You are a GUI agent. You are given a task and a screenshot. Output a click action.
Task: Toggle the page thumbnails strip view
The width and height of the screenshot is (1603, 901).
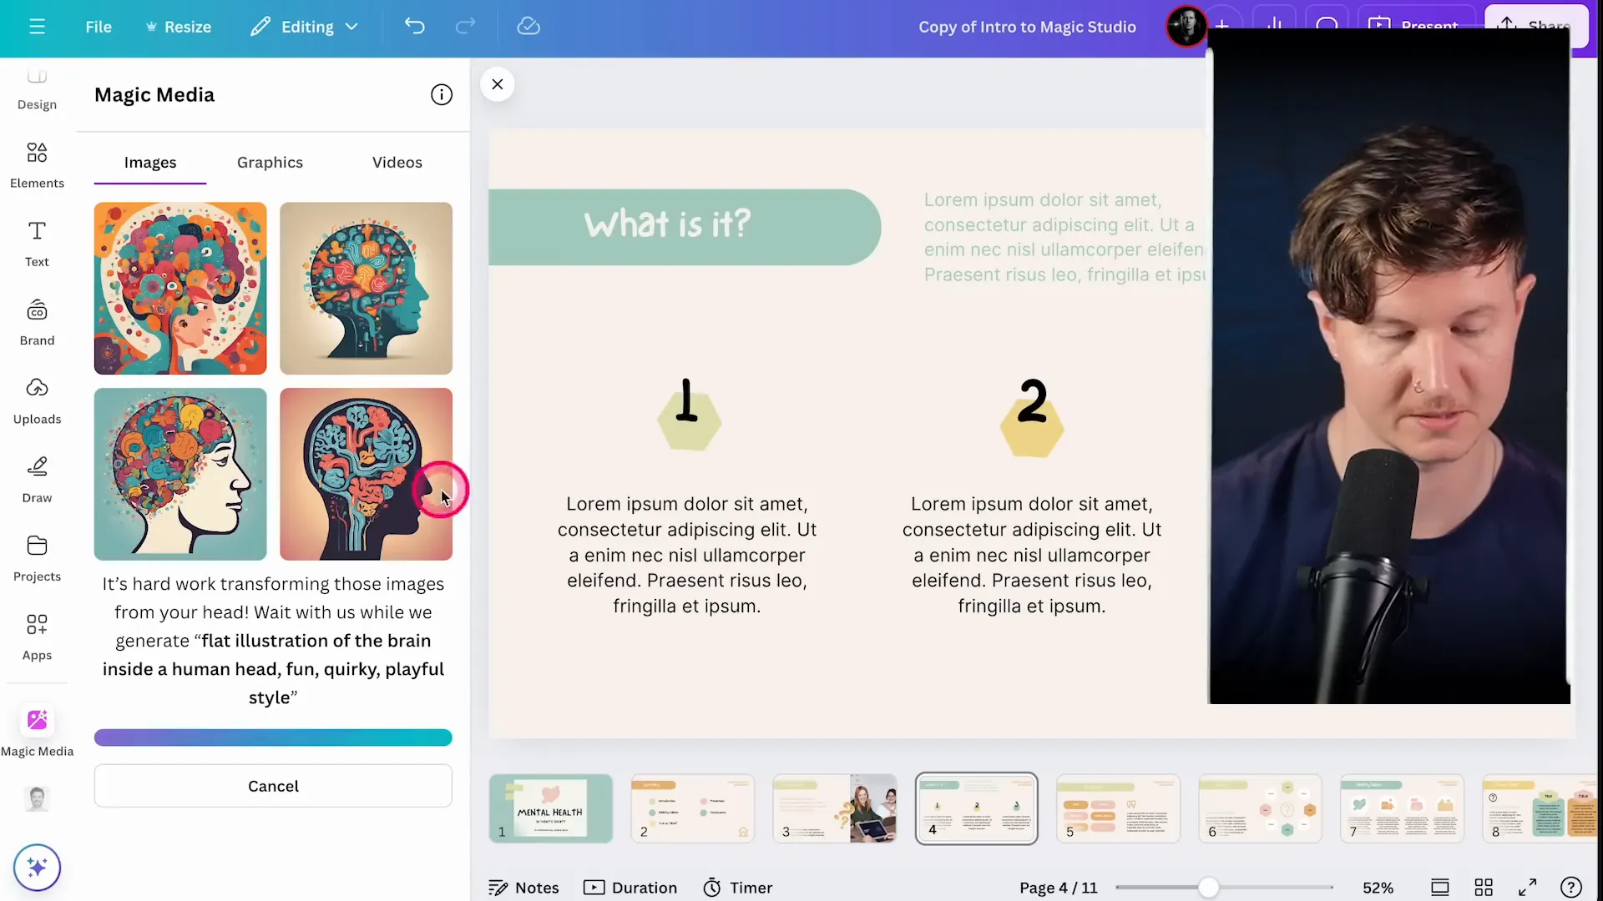1440,888
